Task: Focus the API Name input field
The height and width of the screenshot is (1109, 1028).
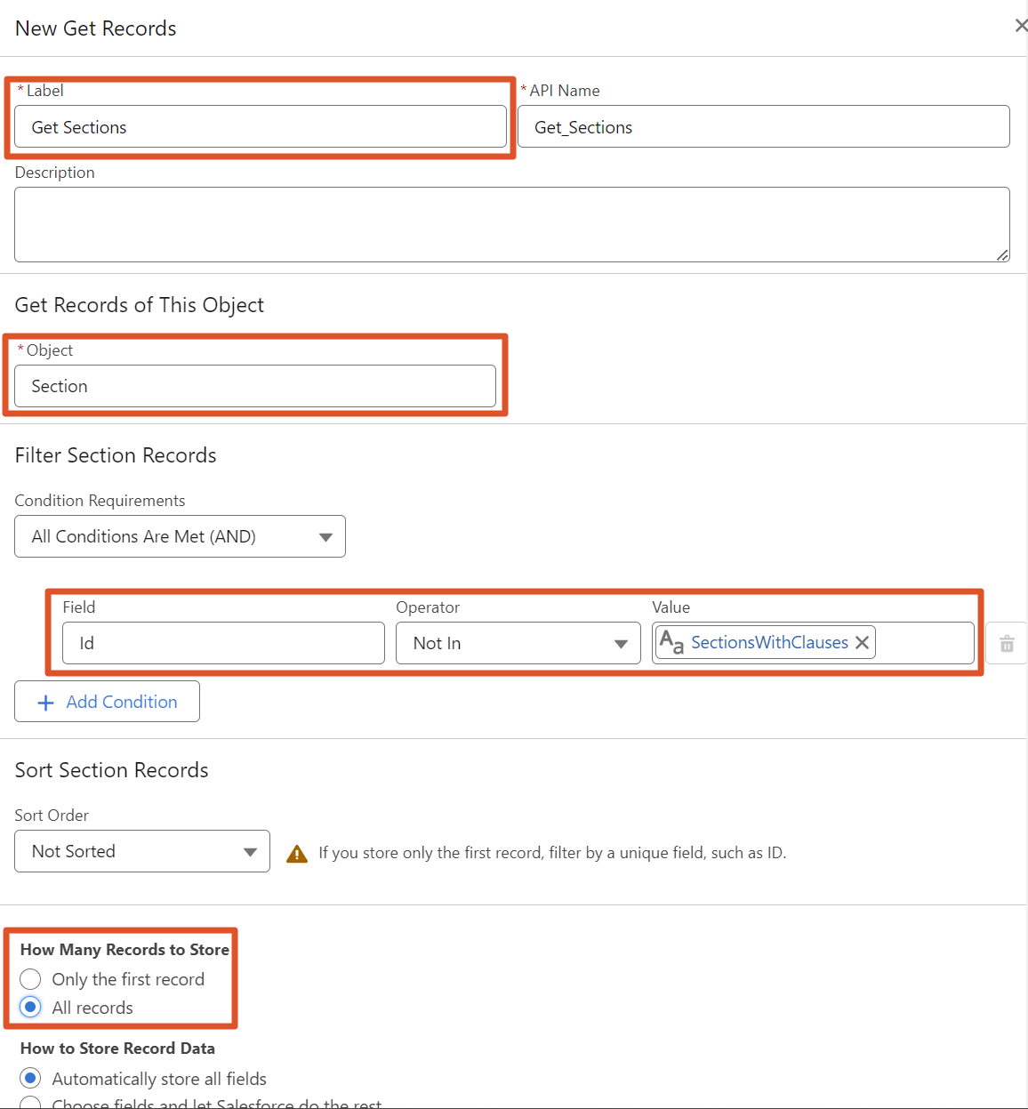Action: click(763, 127)
